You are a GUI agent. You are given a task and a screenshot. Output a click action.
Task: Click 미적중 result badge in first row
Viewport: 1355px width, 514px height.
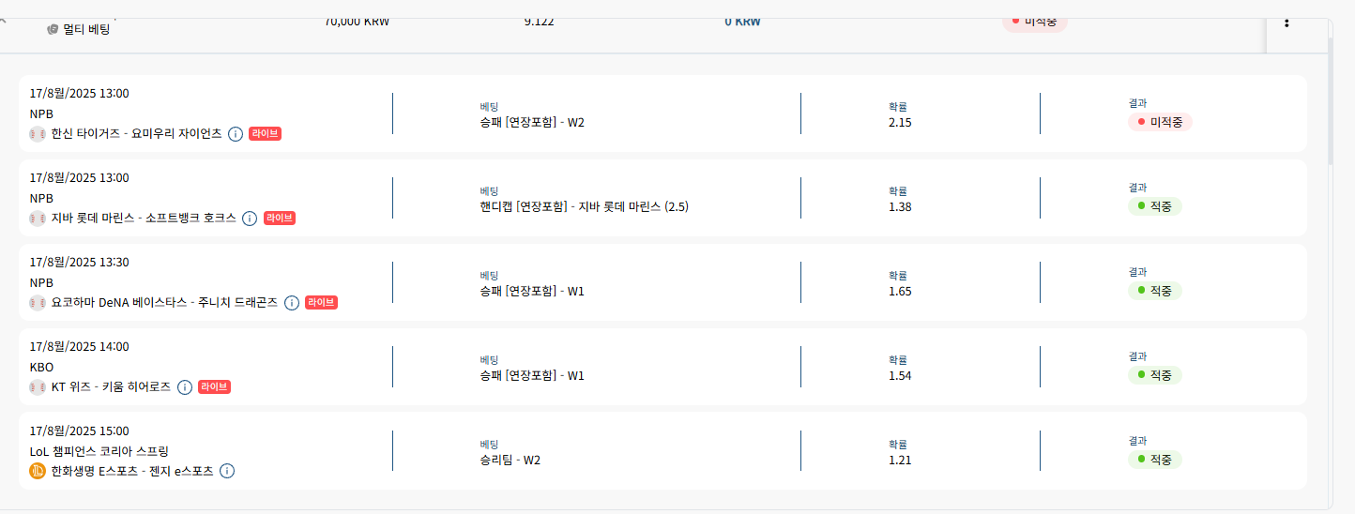(1160, 122)
